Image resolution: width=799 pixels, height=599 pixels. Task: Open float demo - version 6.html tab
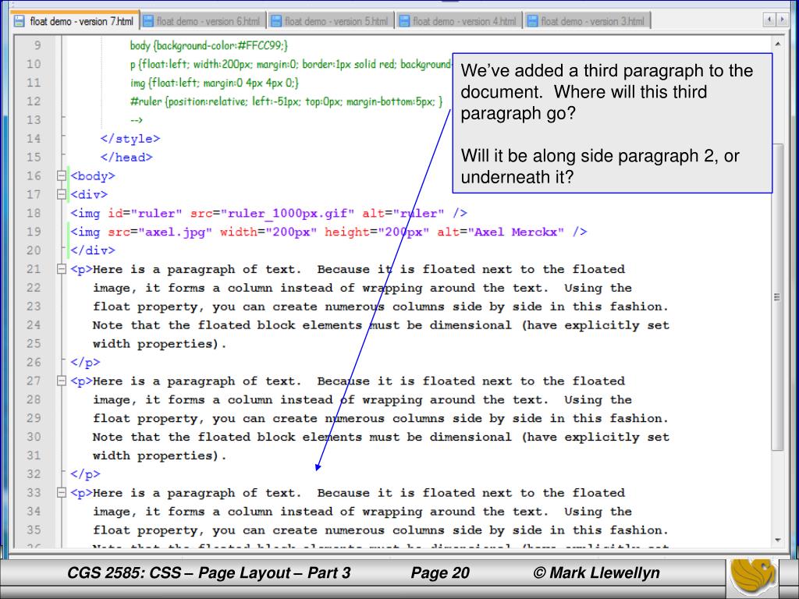203,21
